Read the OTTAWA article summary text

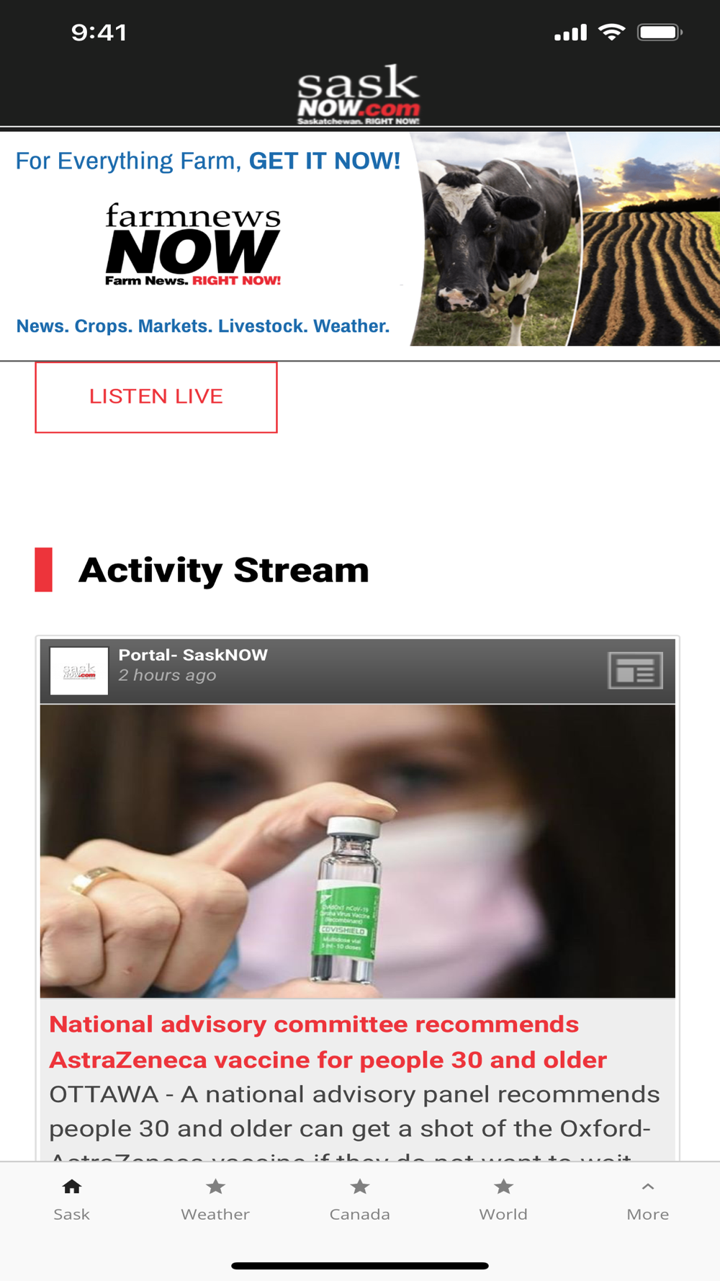click(354, 1120)
